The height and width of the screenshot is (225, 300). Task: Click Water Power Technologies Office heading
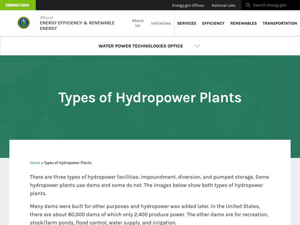coord(141,46)
